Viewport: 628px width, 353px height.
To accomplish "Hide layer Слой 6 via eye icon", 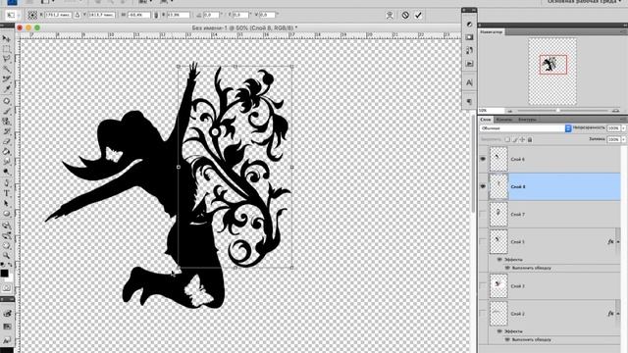I will click(x=483, y=159).
